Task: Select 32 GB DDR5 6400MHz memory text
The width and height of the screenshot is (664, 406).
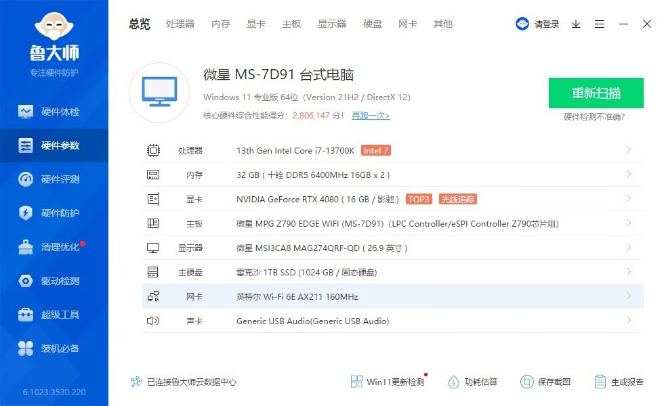Action: point(313,175)
